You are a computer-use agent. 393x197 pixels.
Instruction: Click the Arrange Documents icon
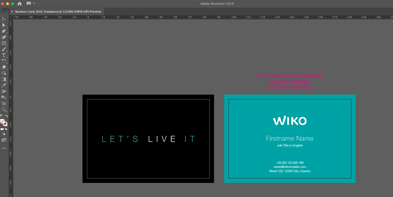(29, 3)
